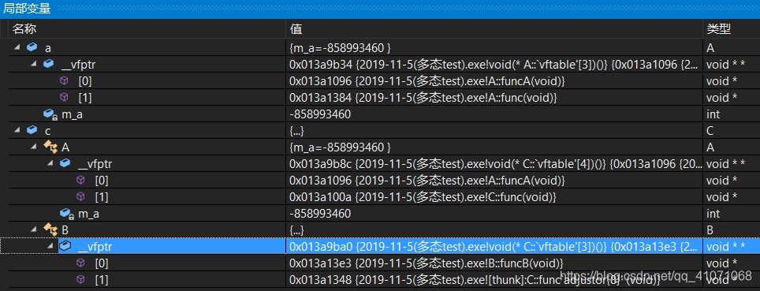The width and height of the screenshot is (760, 291).
Task: Click value {m_a=-858993460 } in variable a row
Action: 341,48
